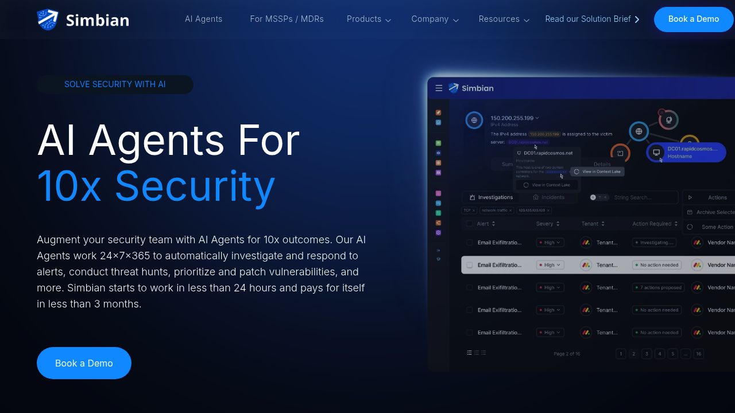Switch to the first list-density view icon
735x413 pixels.
[x=469, y=353]
